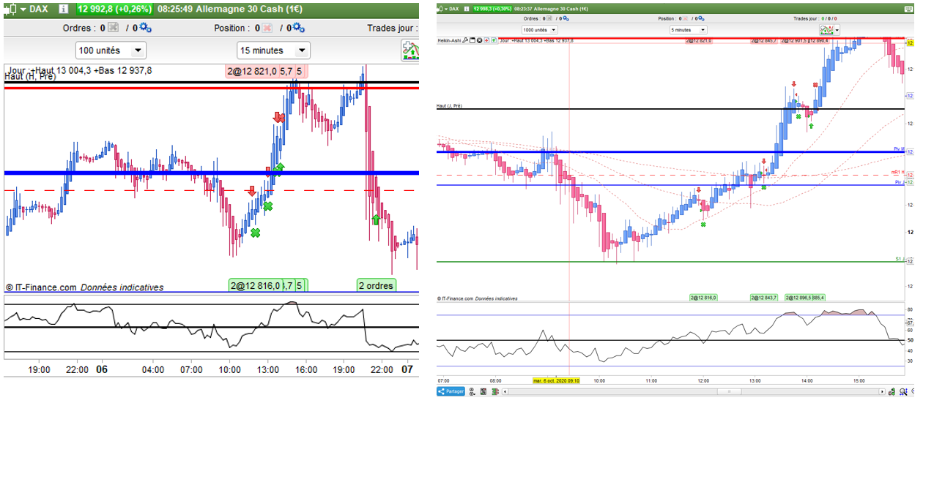Click the red plus icon beside Heikin-Ashi
Screen dimensions: 934x482
tap(486, 40)
